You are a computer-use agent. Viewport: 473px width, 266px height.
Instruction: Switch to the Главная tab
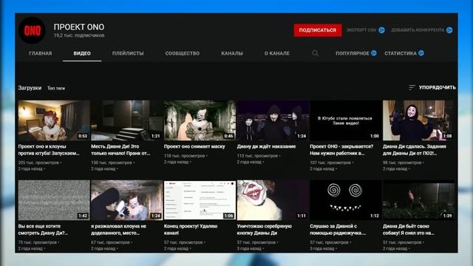tap(41, 53)
